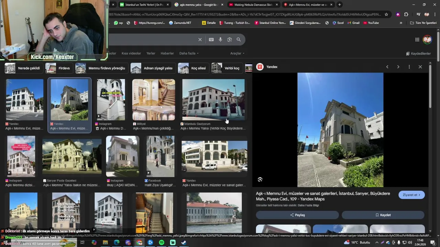Open the taskbar clock showing 17:48
440x247 pixels.
(421, 243)
